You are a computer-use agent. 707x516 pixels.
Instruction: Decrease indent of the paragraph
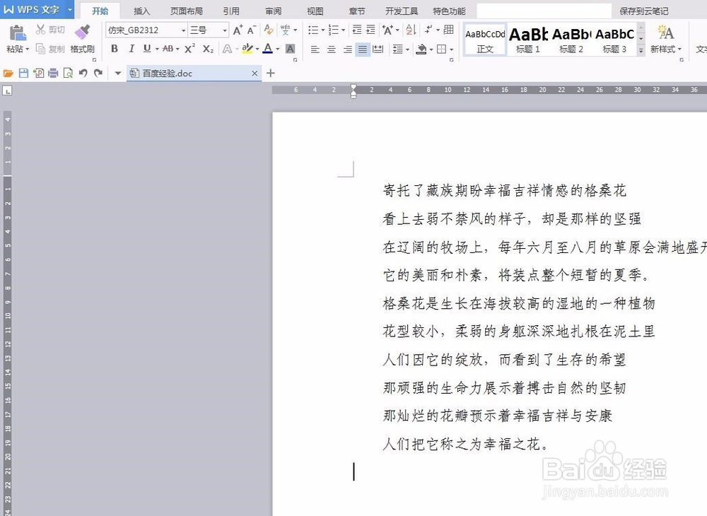356,30
